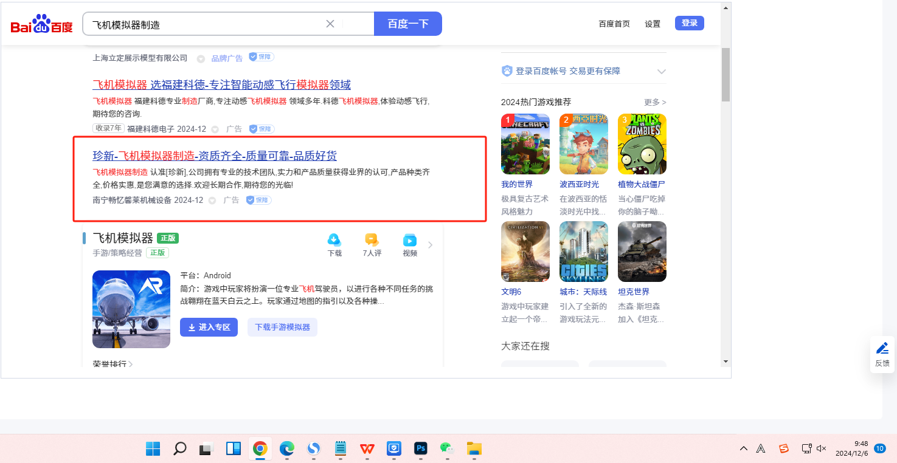
Task: Open the 7人评 reviews icon
Action: (x=372, y=240)
